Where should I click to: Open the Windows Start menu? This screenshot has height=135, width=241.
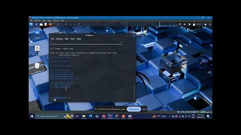(32, 116)
